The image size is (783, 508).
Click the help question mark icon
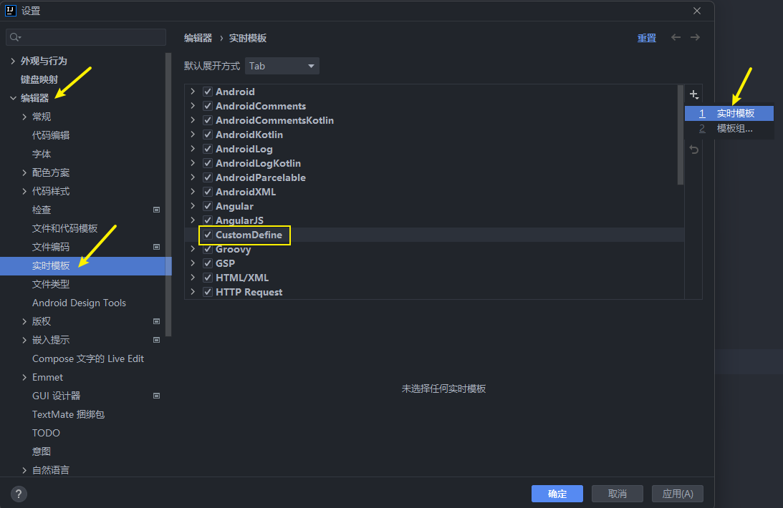coord(19,494)
